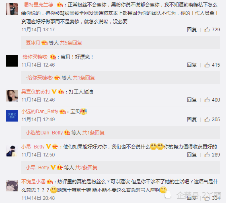Like 小昂_Betty's comment with 289 likes

(x=207, y=155)
